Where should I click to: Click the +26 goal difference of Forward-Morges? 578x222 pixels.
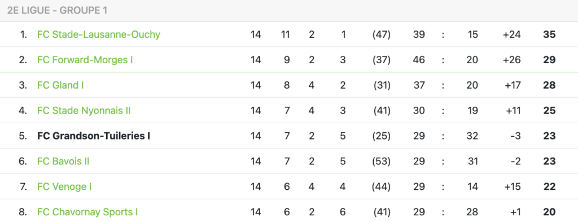pyautogui.click(x=511, y=60)
